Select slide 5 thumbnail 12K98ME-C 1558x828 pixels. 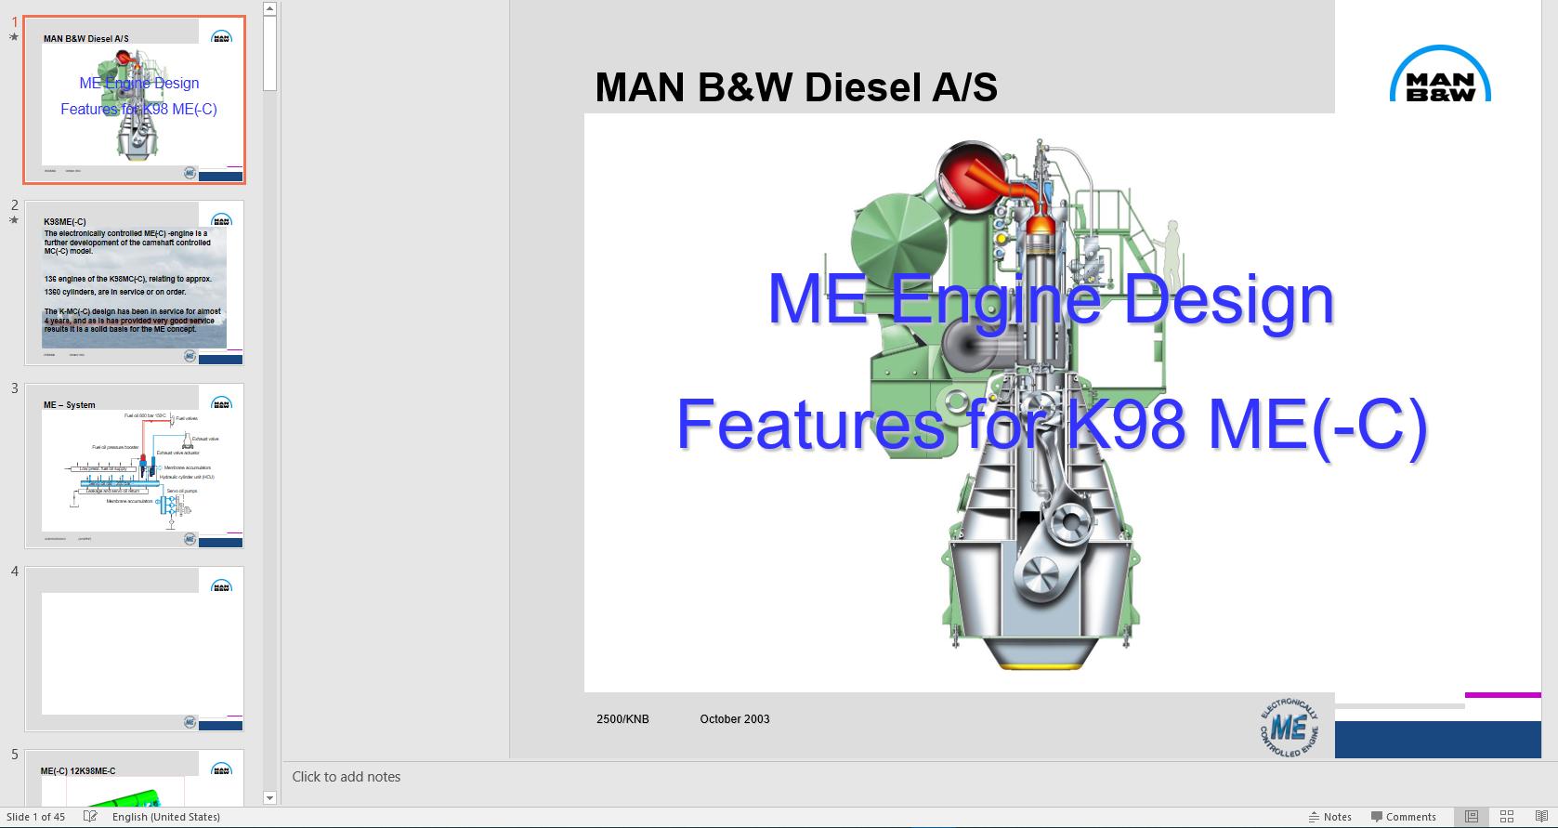click(x=135, y=778)
